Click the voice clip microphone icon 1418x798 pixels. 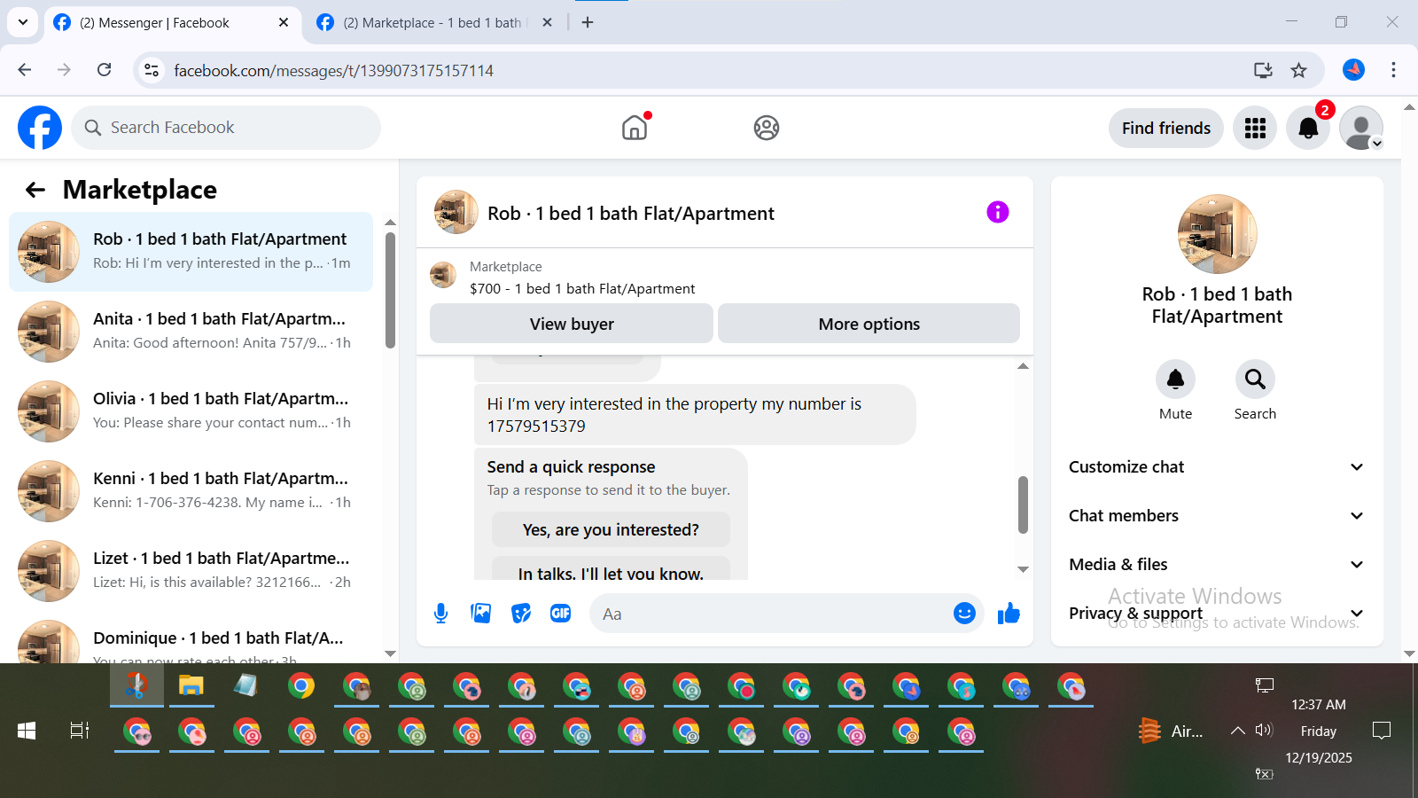(440, 614)
